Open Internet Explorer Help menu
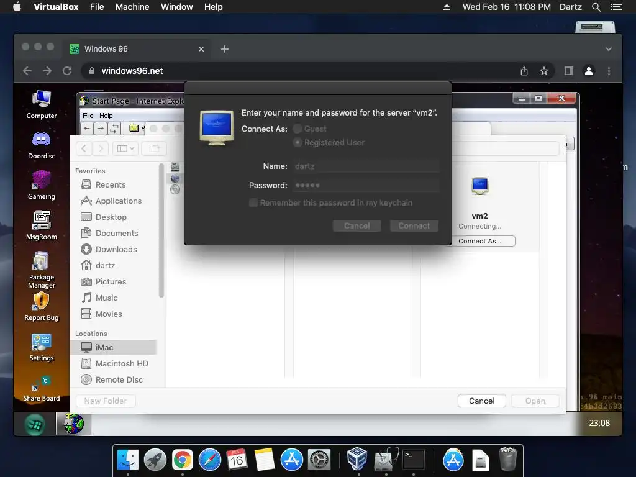636x477 pixels. (106, 116)
